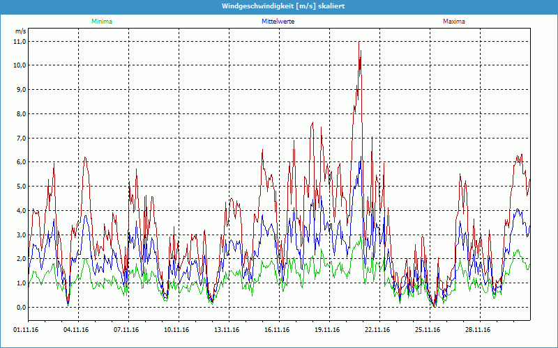Click the m/s unit label
This screenshot has height=348, width=558.
(x=20, y=32)
